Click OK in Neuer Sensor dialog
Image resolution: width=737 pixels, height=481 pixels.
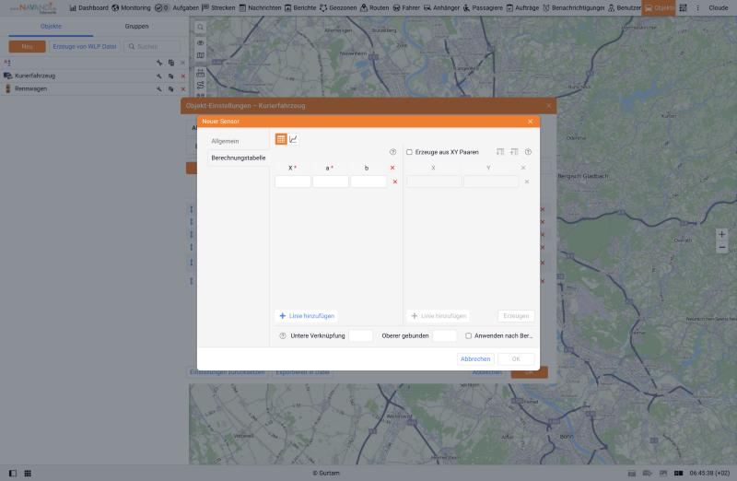516,358
